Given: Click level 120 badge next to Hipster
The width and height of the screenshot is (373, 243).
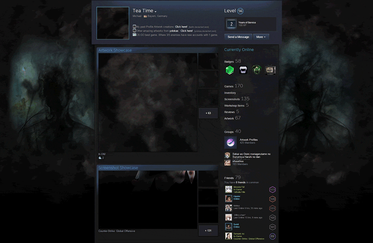Looking at the screenshot, I should [x=272, y=199].
